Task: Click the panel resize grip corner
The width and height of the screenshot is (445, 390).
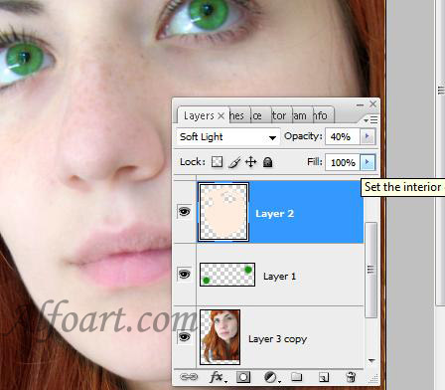Action: (x=373, y=379)
